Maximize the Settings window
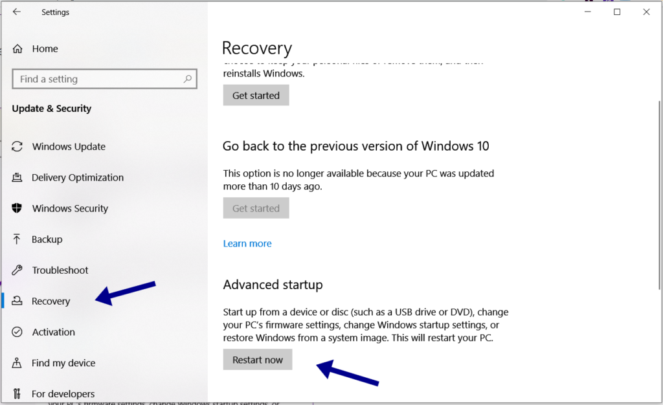This screenshot has height=405, width=663. pos(617,12)
